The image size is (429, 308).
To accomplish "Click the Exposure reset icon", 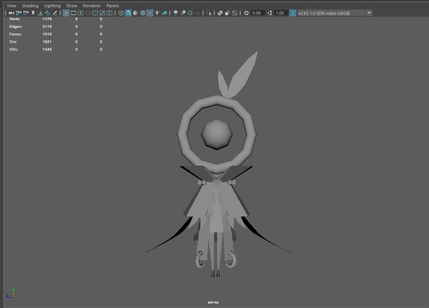I will pos(246,13).
